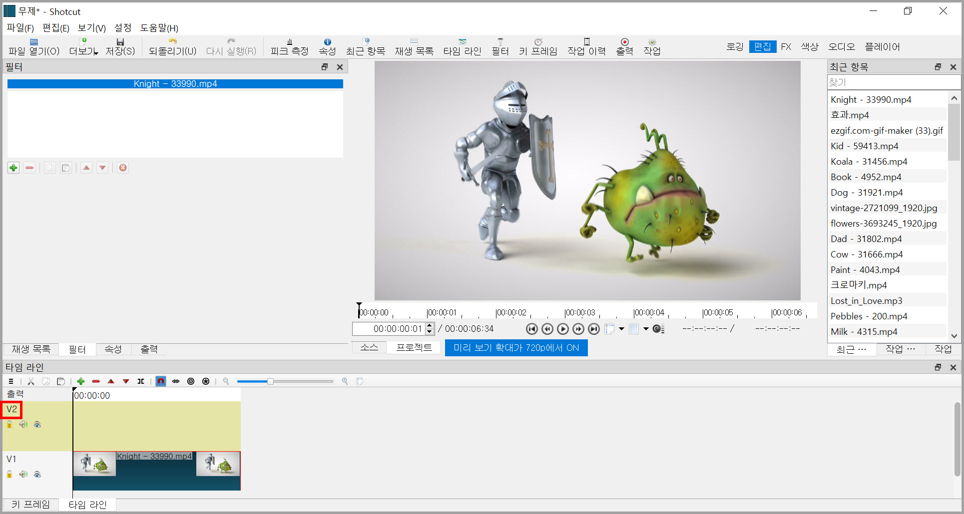Append clip with green plus on timeline
964x514 pixels.
(x=81, y=381)
